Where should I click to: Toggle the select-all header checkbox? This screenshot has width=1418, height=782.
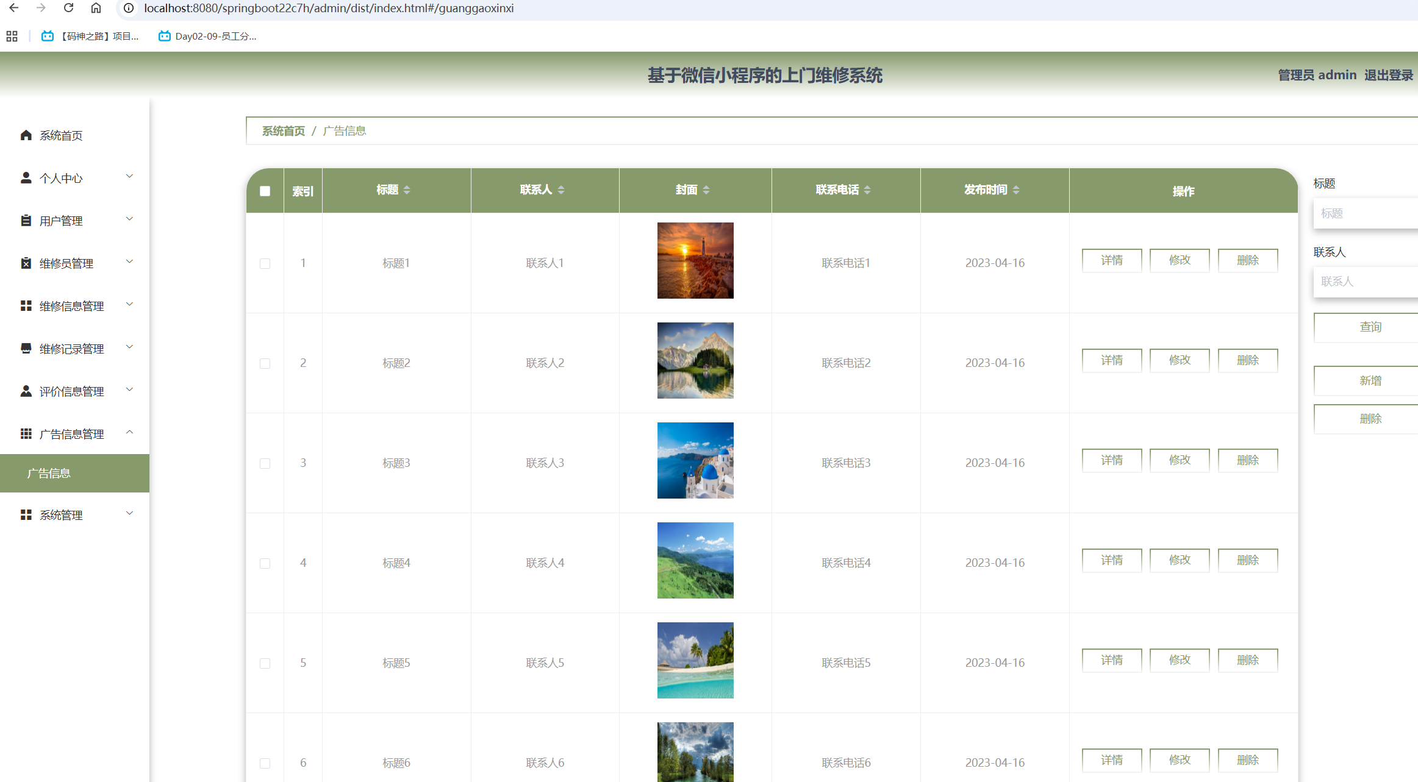(265, 191)
